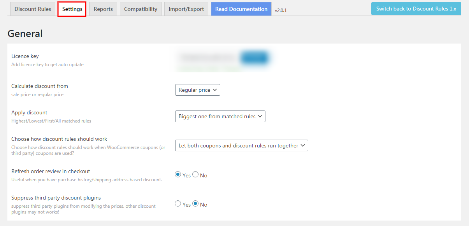
Task: Expand the coupons behavior dropdown
Action: (x=241, y=145)
